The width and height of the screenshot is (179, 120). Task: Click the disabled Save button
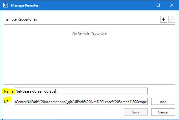[136, 112]
